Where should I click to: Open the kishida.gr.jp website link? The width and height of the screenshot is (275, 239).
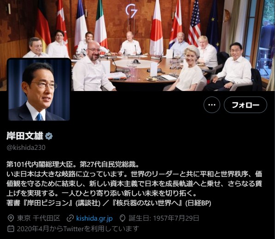(x=94, y=218)
